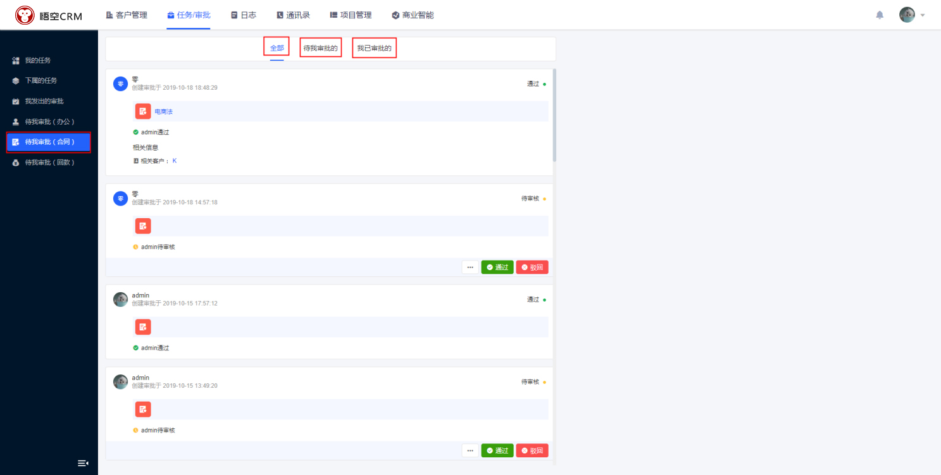This screenshot has height=475, width=941.
Task: Open 待我审批(回款) in the sidebar
Action: pos(49,163)
